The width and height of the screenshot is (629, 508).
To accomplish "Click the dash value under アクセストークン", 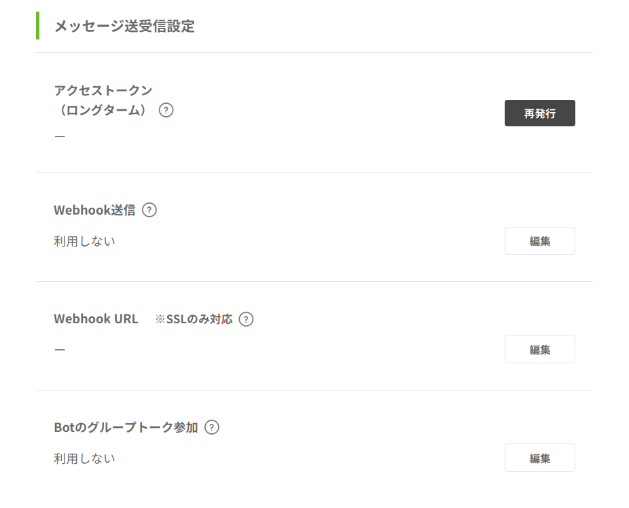I will (60, 137).
